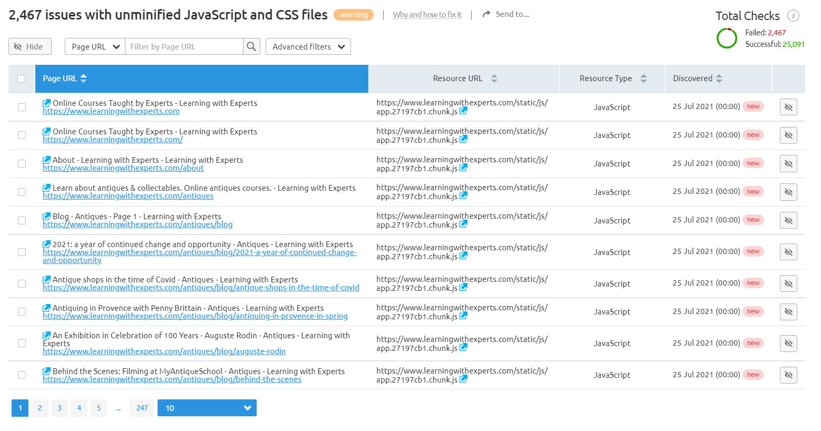821x431 pixels.
Task: Tick checkbox for learningwithexperts.com/about row
Action: tap(22, 163)
